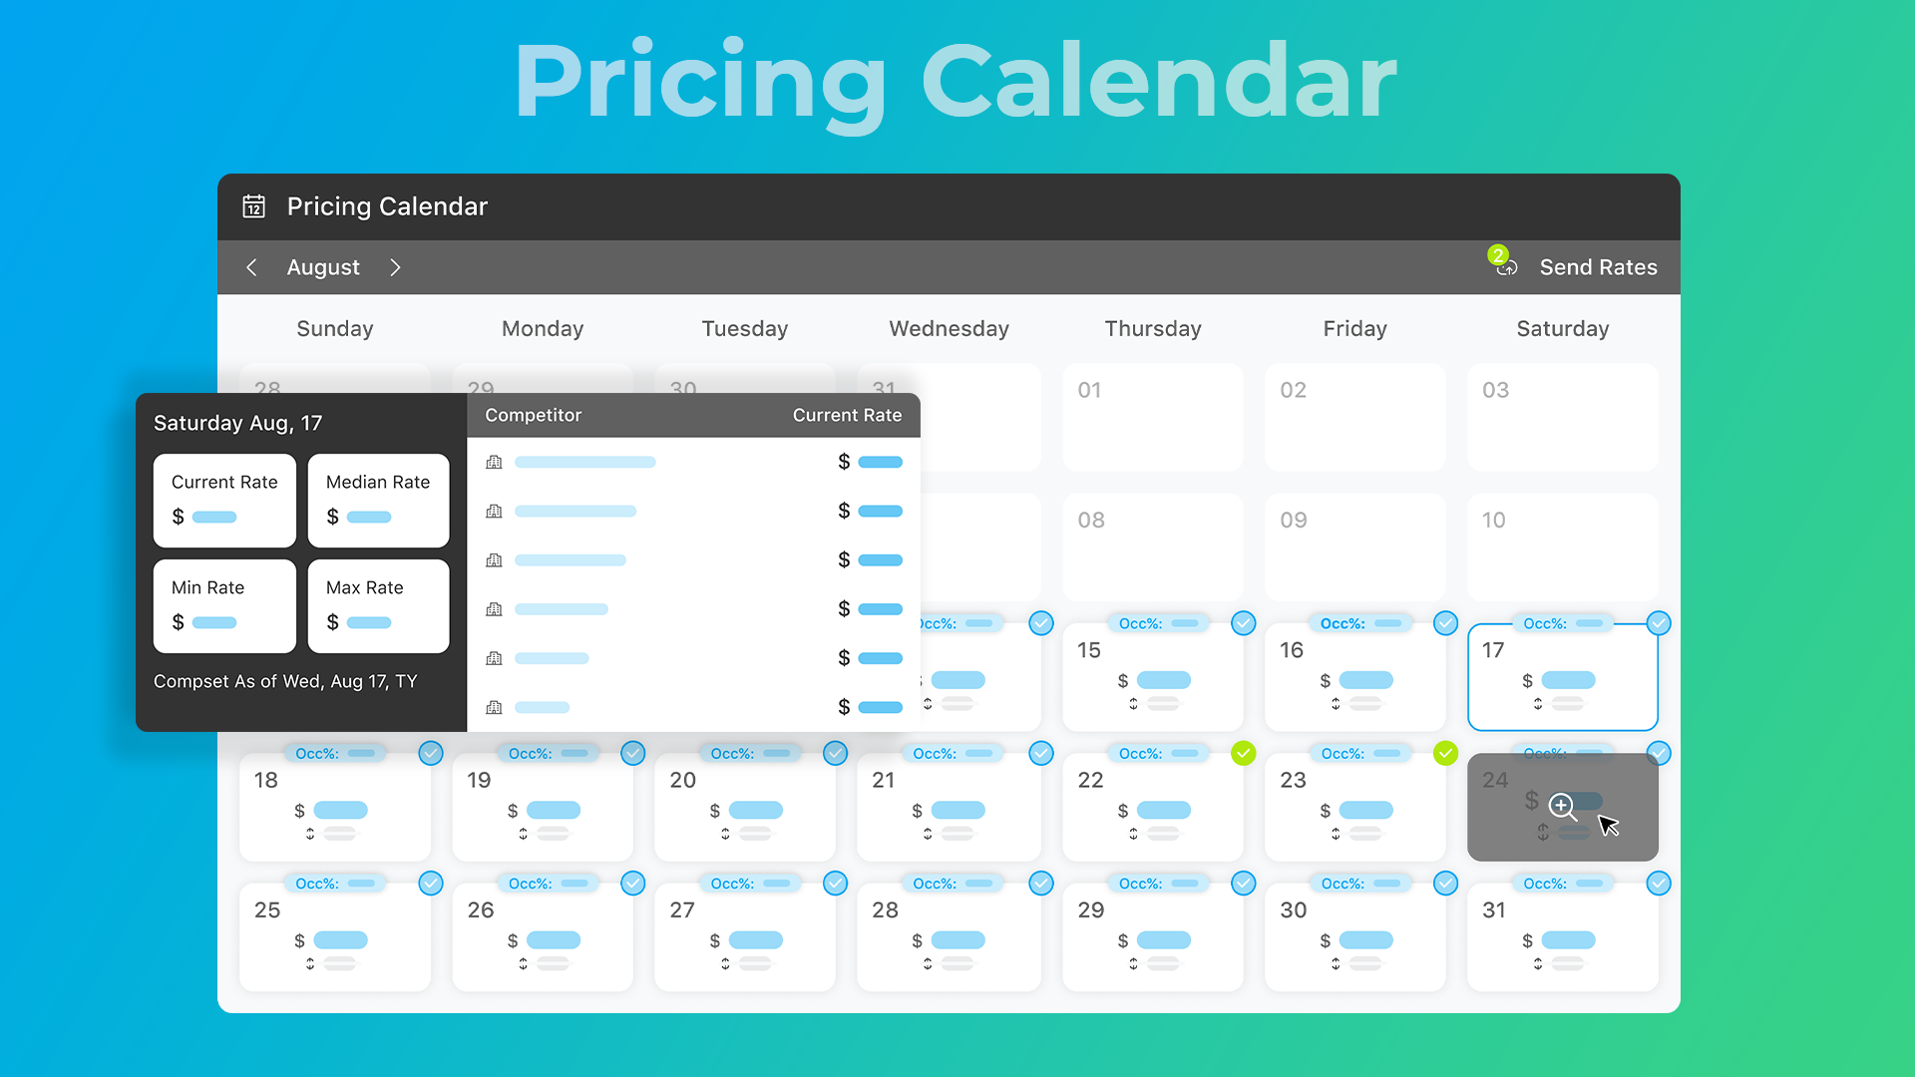Click the magnifier zoom icon on day 24
The width and height of the screenshot is (1915, 1077).
pos(1562,807)
